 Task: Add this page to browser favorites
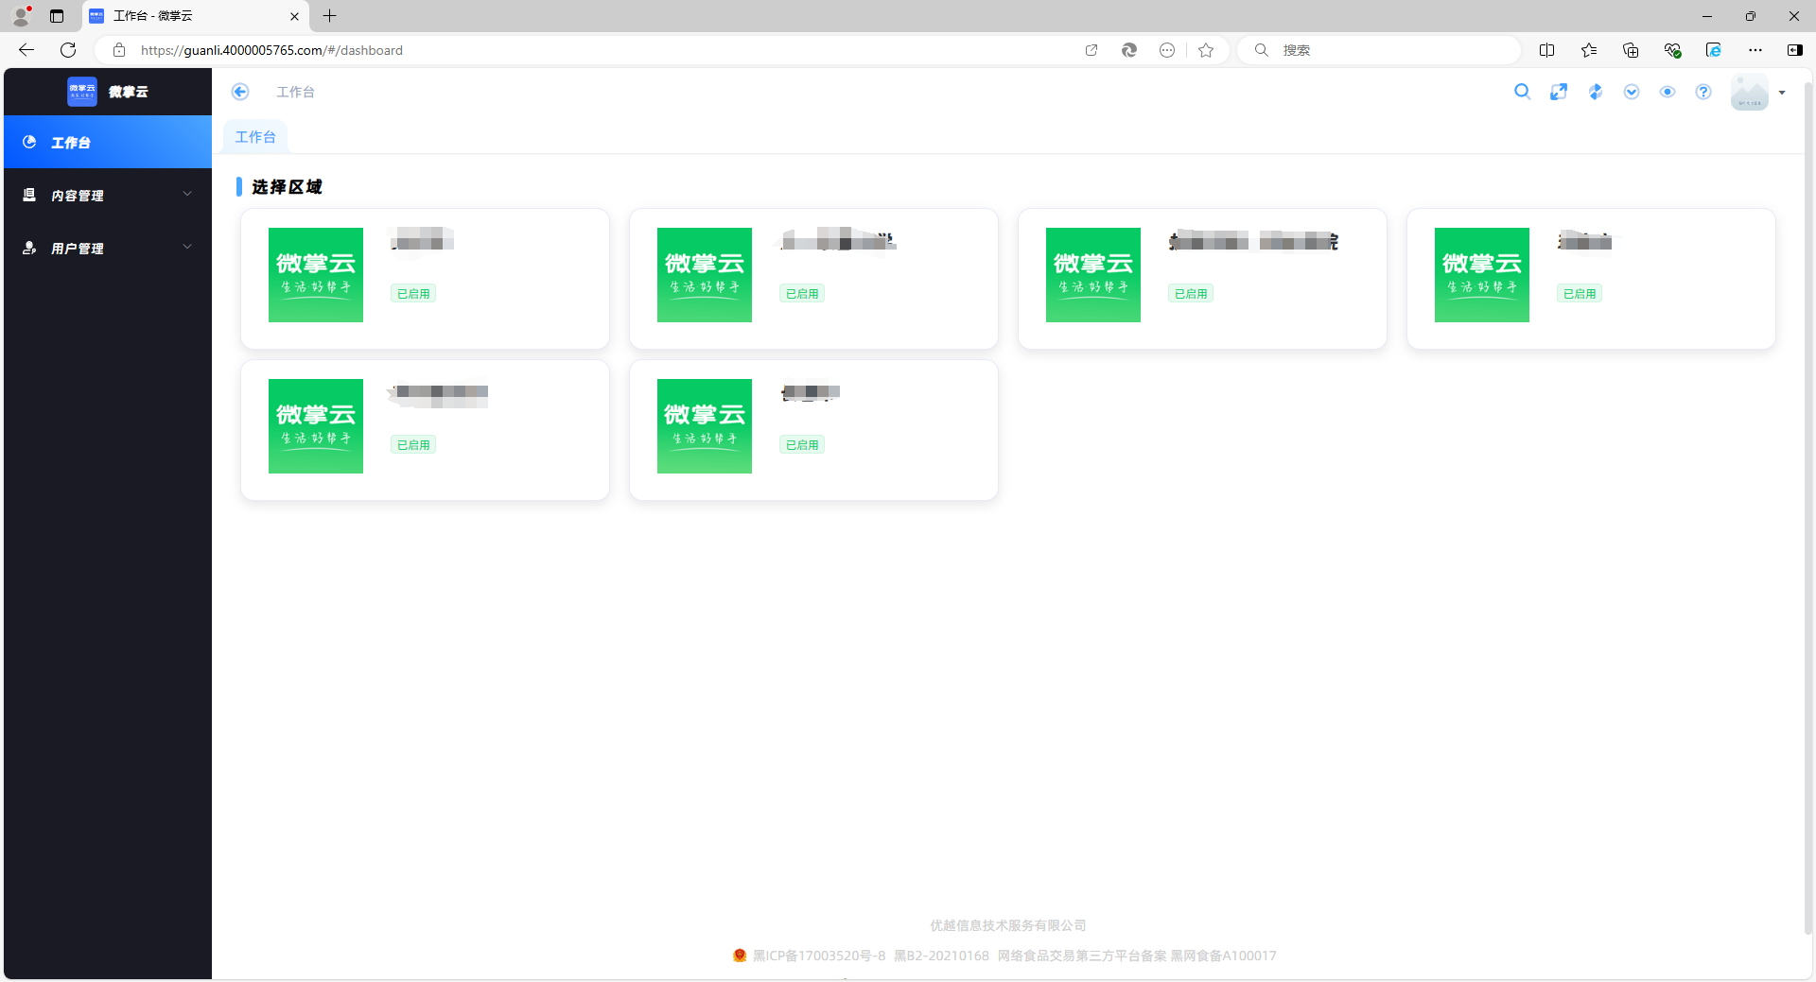[1206, 50]
